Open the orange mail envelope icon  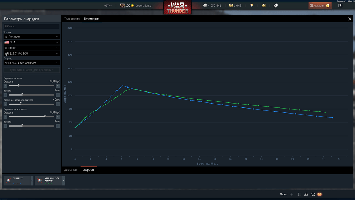pos(319,194)
